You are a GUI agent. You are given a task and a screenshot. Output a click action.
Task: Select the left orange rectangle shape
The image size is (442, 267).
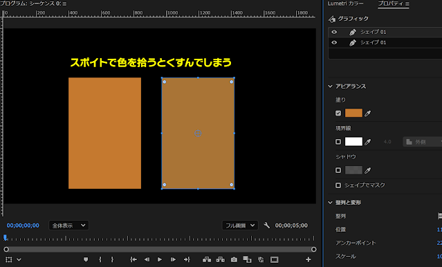point(104,133)
